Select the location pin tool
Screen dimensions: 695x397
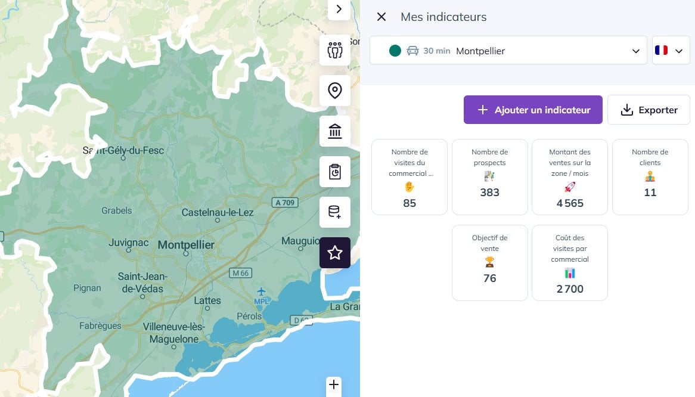pos(335,91)
